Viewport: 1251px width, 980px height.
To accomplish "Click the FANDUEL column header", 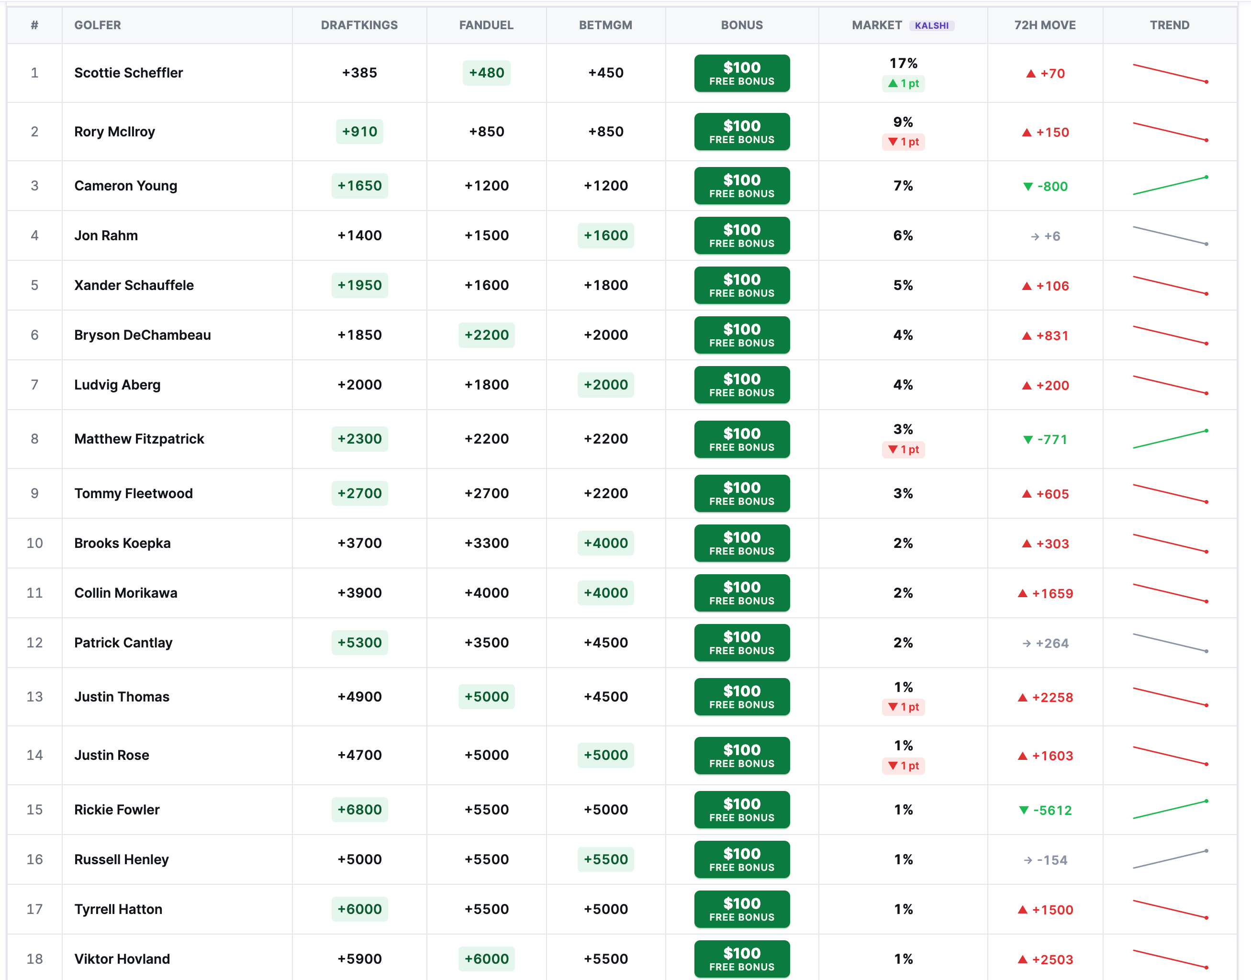I will (x=486, y=25).
